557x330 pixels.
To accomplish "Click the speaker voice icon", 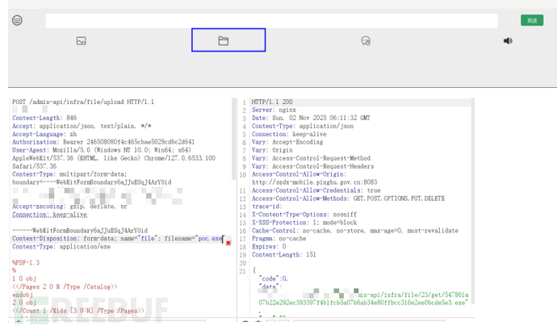I will (508, 40).
